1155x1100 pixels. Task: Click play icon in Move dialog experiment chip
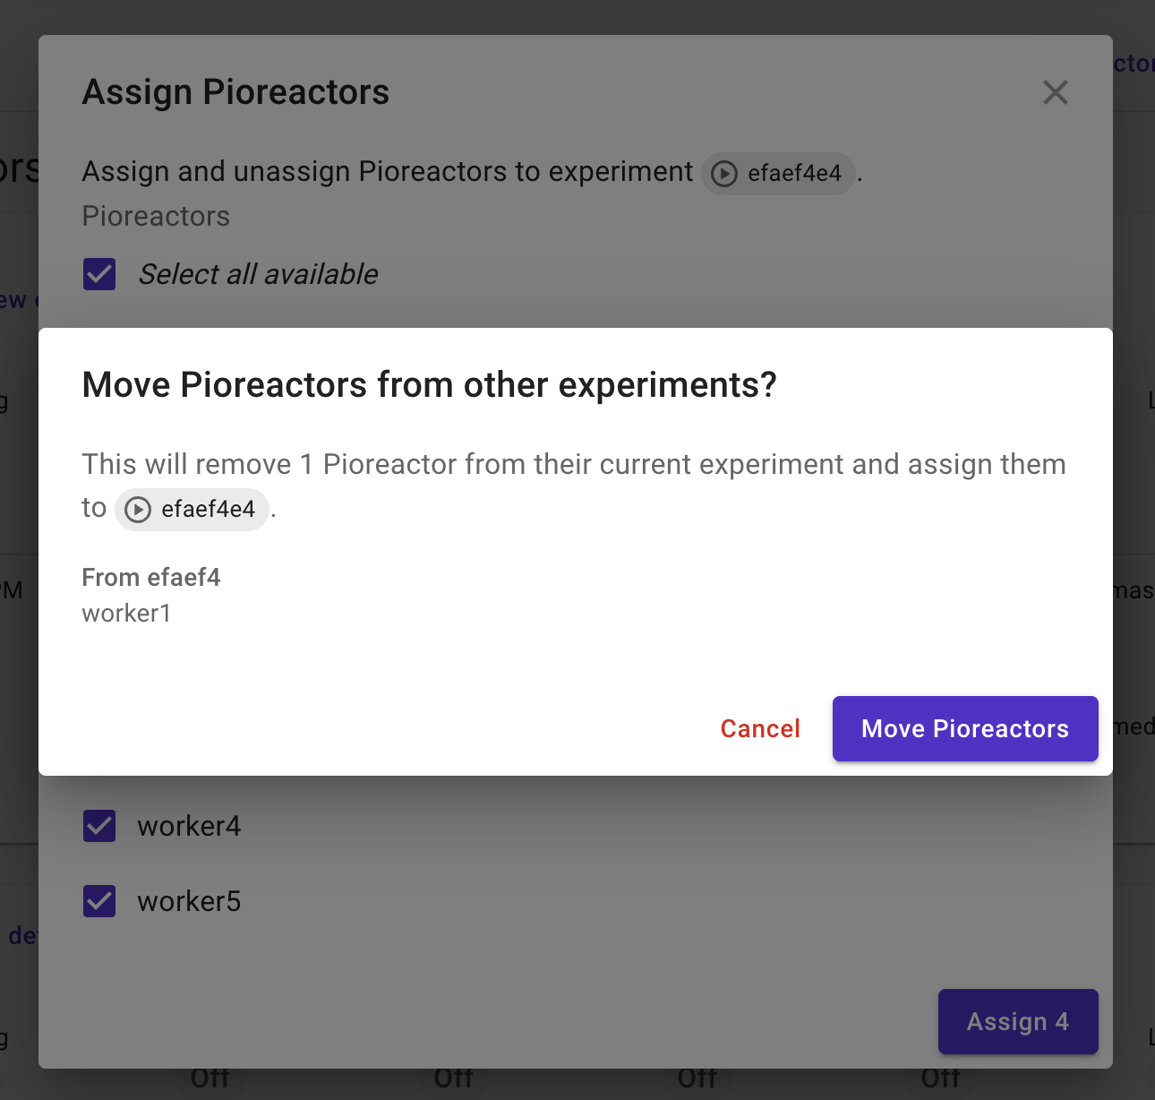point(138,510)
